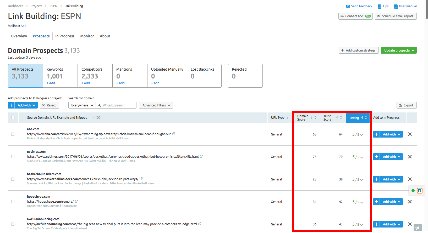Click the Reject button
The image size is (428, 233).
pyautogui.click(x=49, y=105)
